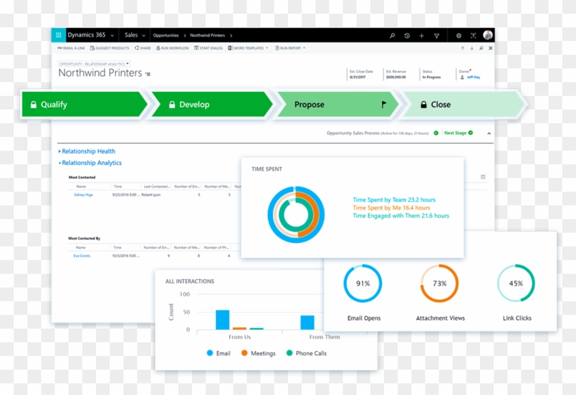This screenshot has width=576, height=395.
Task: Click the orange Meetings legend swatch
Action: [x=244, y=353]
